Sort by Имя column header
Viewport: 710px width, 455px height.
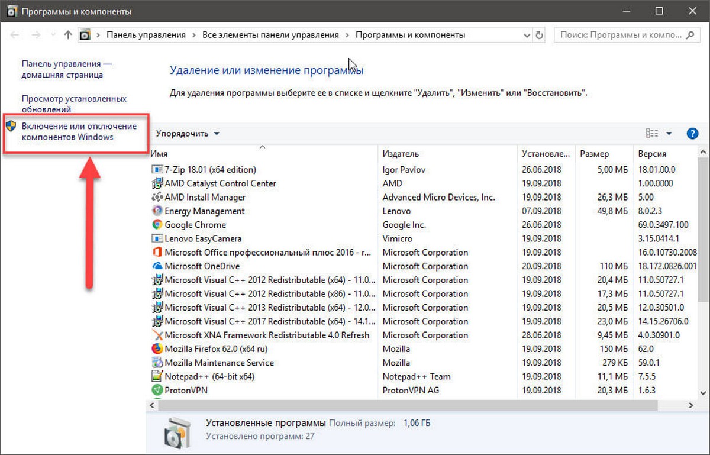coord(264,154)
